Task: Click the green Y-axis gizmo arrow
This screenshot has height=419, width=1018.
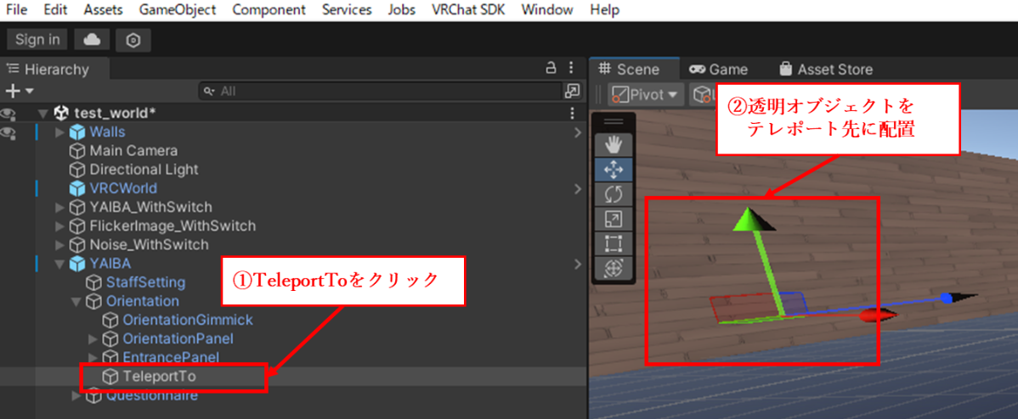Action: click(747, 219)
